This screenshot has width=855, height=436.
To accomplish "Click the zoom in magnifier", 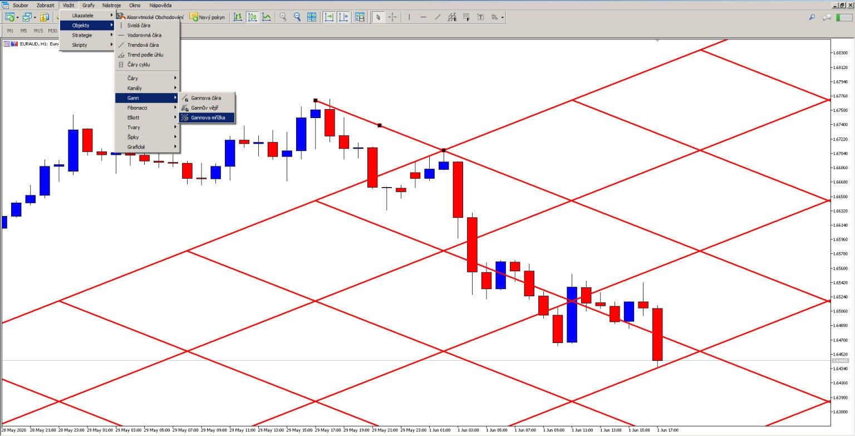I will [x=283, y=17].
